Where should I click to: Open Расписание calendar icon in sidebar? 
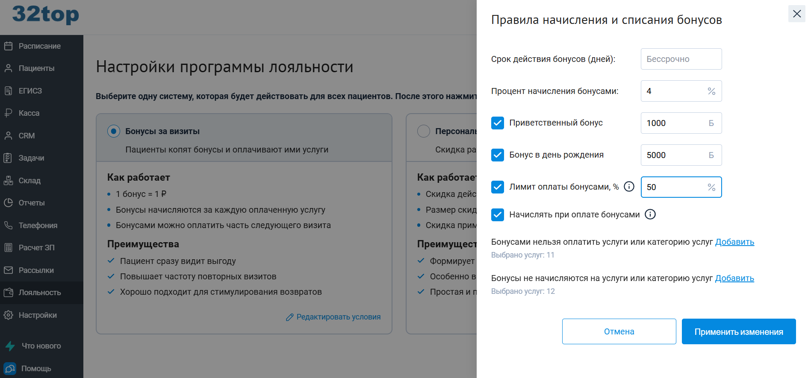click(x=9, y=46)
